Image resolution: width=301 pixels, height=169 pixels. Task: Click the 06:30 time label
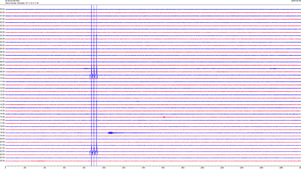[x=2, y=52]
